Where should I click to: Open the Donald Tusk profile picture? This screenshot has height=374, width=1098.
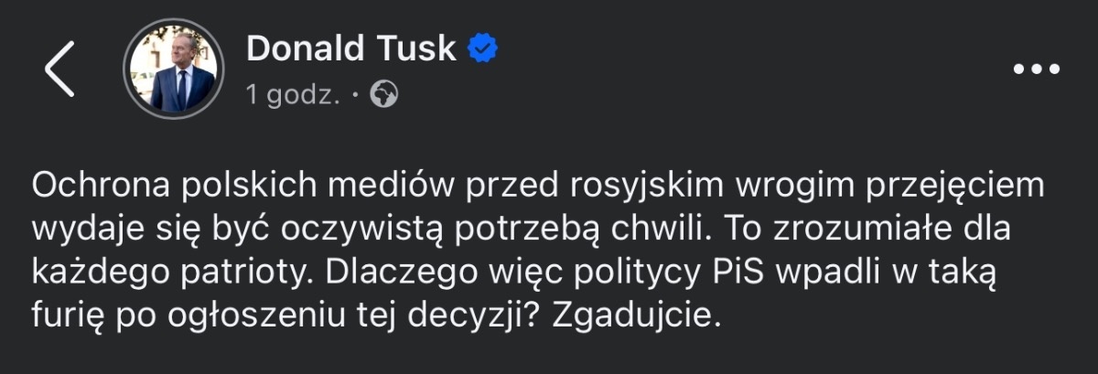173,69
